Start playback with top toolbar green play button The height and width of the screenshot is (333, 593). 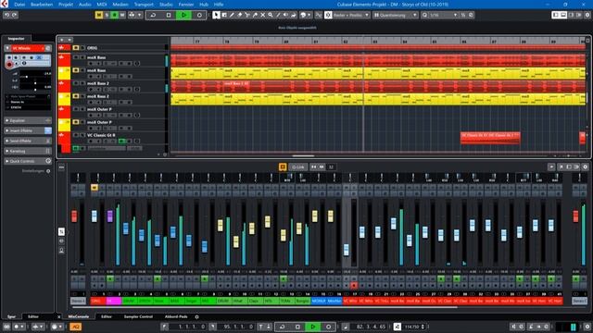pos(183,15)
